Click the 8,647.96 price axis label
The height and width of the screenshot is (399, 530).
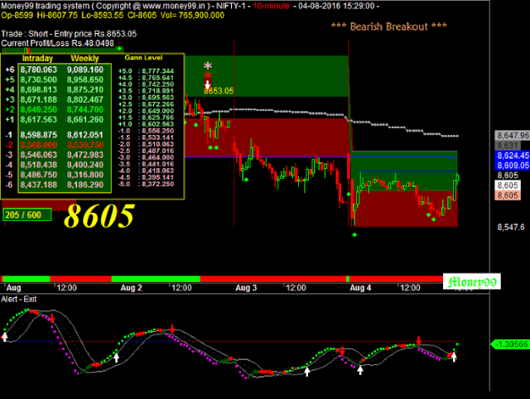(x=513, y=136)
